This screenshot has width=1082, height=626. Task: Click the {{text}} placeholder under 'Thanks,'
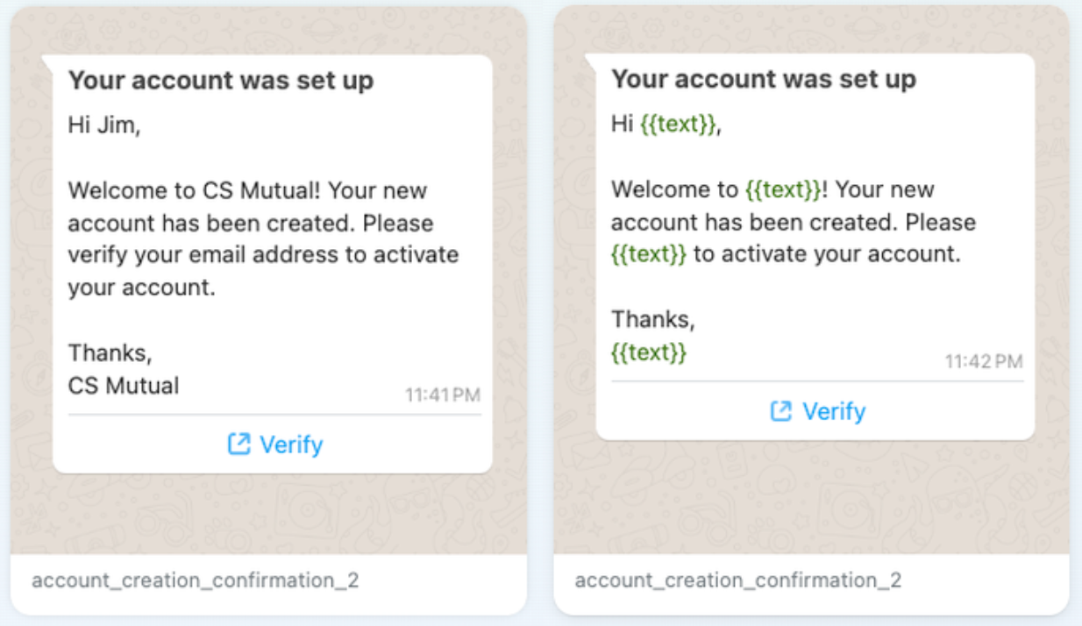click(x=649, y=352)
